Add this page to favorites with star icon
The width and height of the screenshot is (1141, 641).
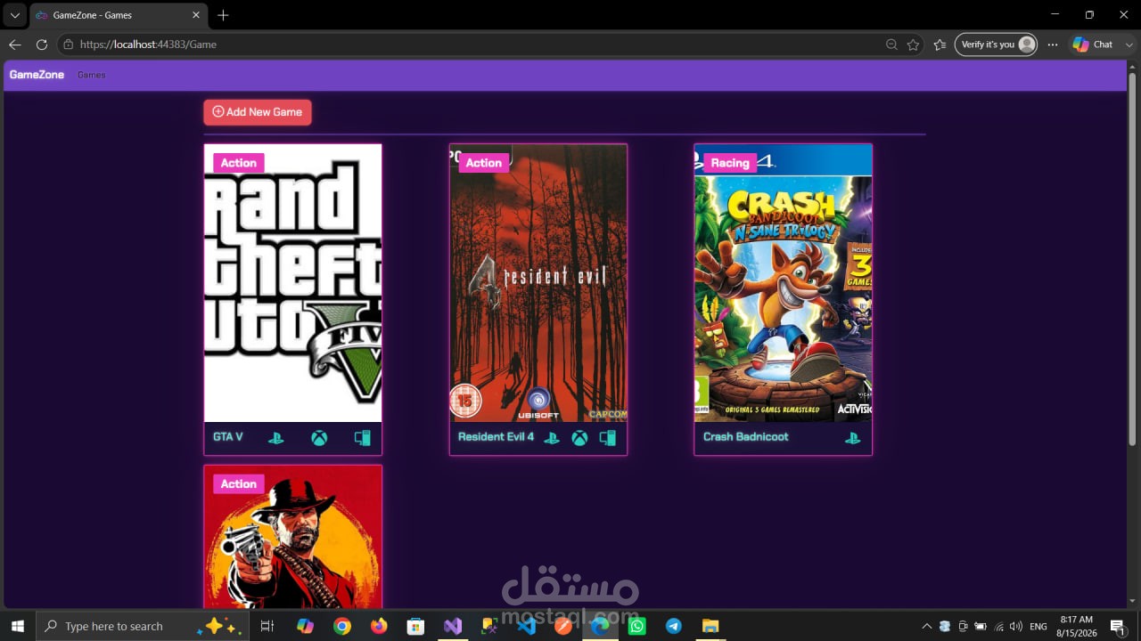pos(913,45)
